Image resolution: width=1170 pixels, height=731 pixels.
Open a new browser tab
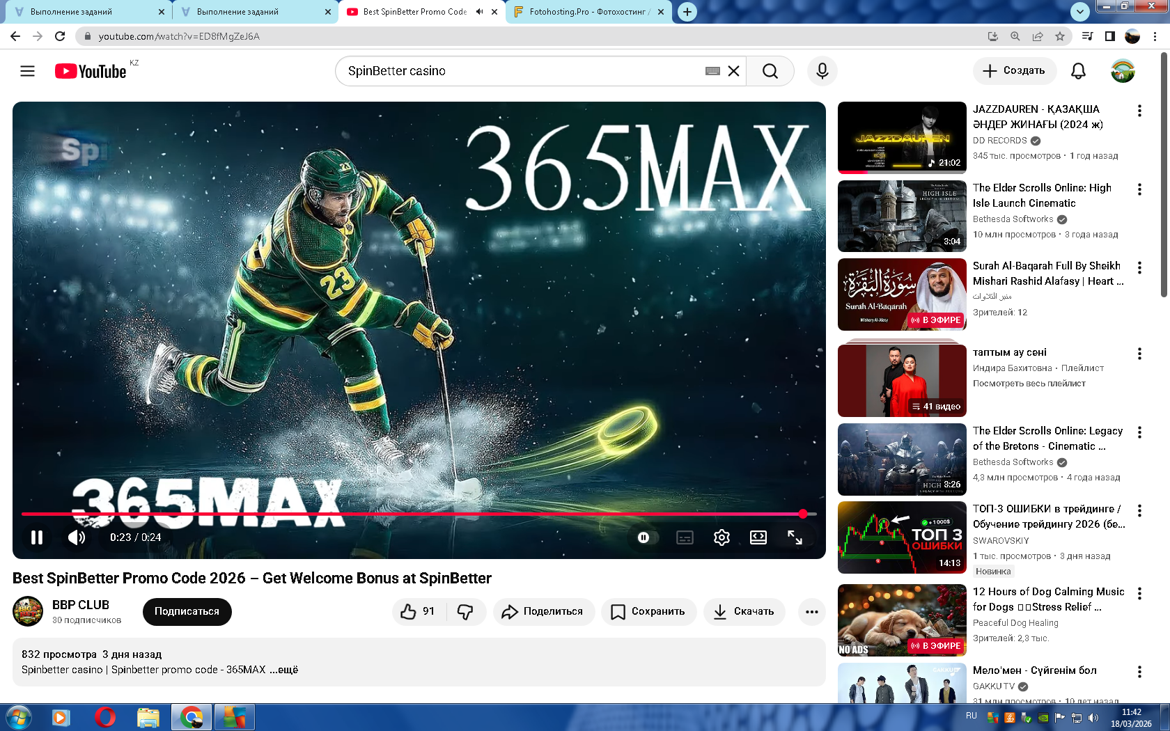[x=687, y=12]
